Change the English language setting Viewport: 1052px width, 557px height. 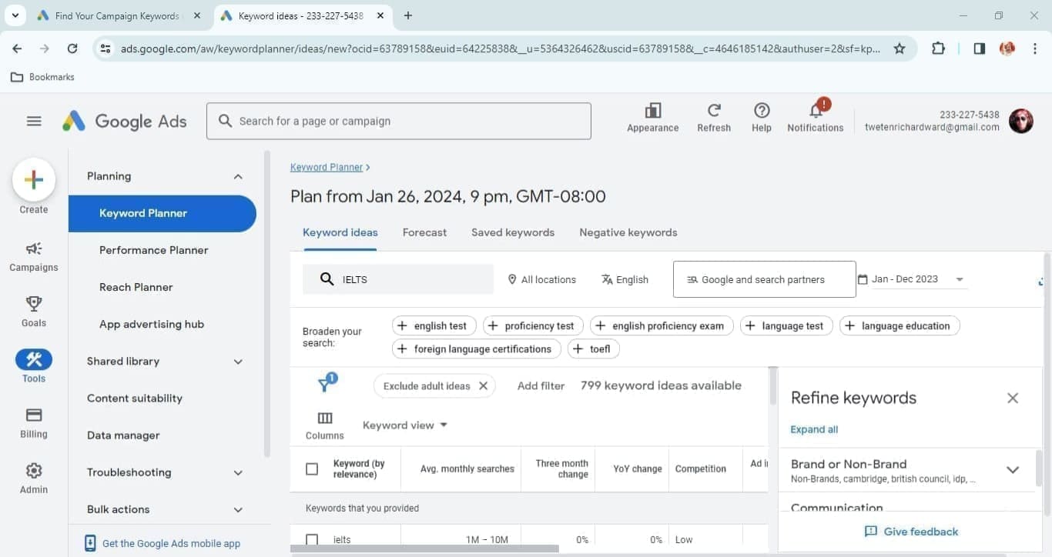(x=625, y=279)
